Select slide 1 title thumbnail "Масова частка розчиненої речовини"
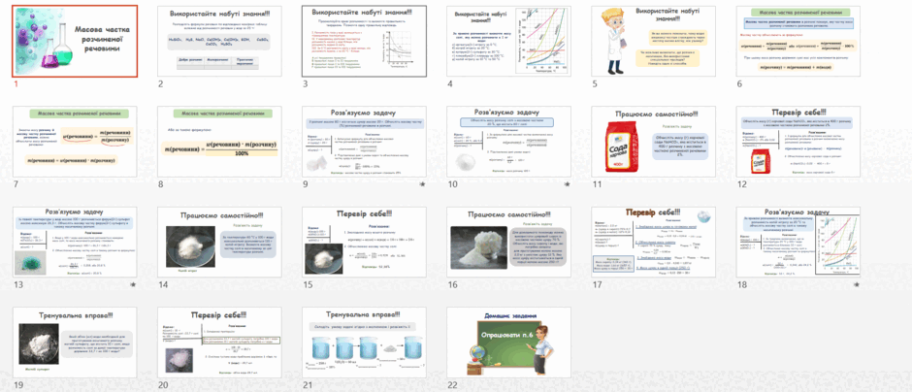 (x=75, y=42)
